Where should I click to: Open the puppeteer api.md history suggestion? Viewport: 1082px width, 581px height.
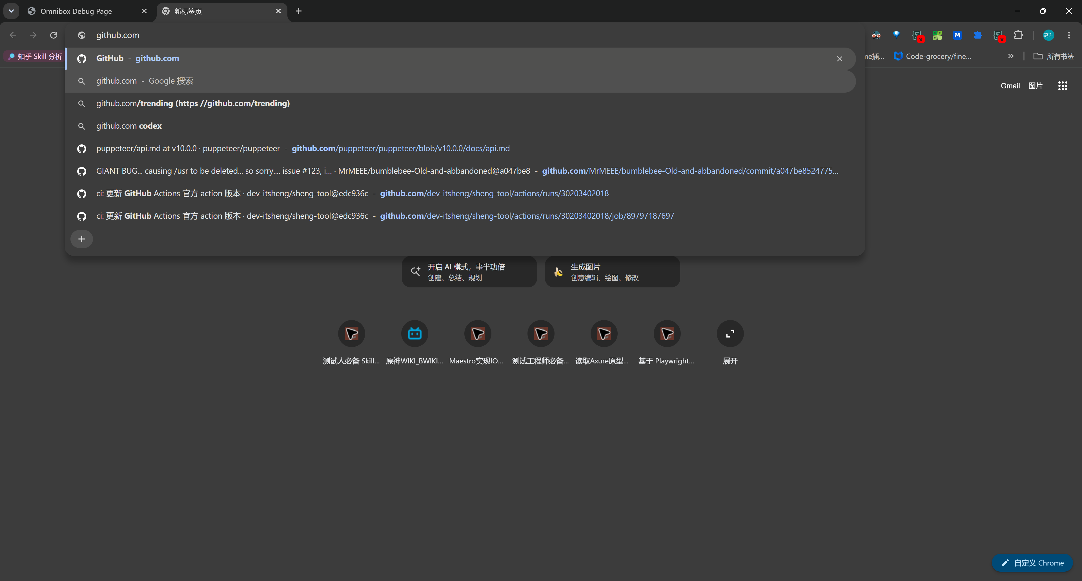pyautogui.click(x=460, y=149)
